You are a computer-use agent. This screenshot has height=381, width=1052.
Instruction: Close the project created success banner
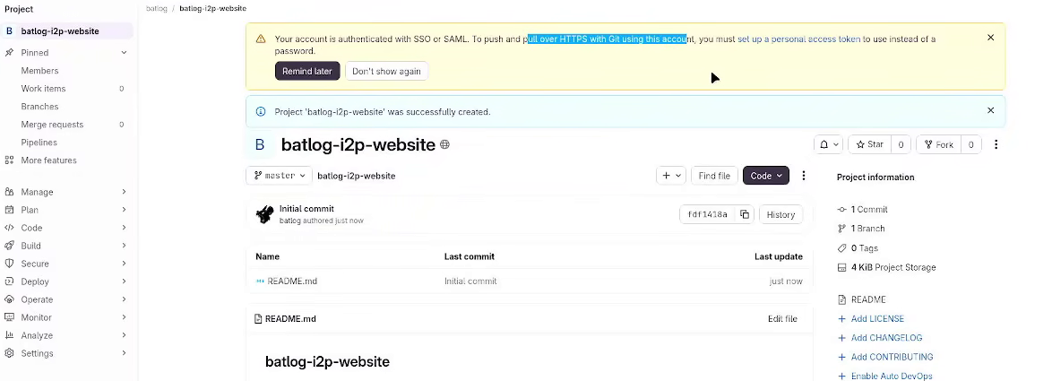click(990, 110)
